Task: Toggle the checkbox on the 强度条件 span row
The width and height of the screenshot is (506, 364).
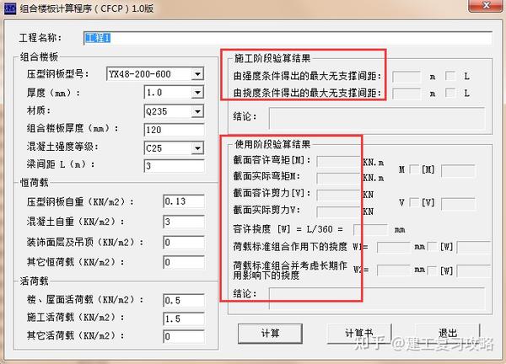Action: click(451, 76)
